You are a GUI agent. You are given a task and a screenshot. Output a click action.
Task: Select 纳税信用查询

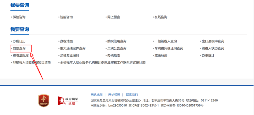pyautogui.click(x=117, y=41)
